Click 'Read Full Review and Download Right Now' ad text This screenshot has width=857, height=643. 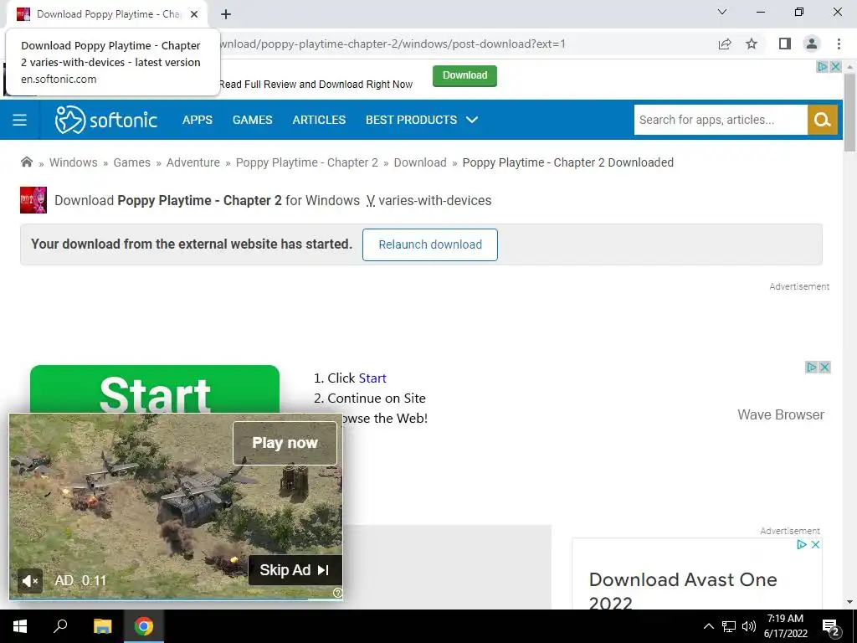tap(316, 85)
